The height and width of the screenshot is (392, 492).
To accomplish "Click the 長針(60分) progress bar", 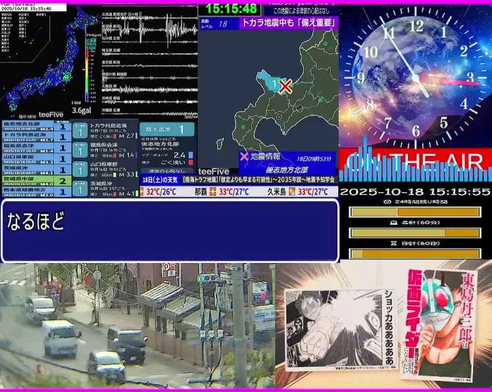I will [x=415, y=232].
